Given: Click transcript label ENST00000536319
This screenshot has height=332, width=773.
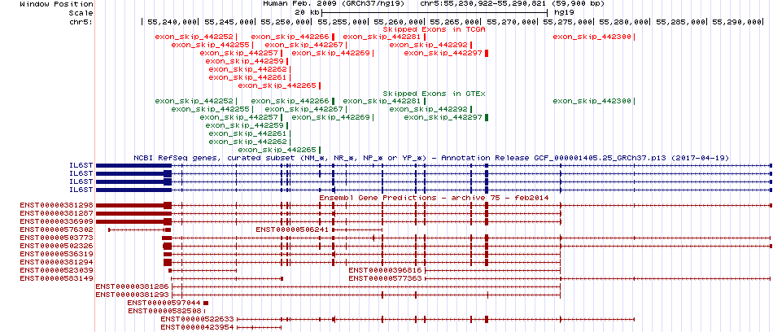Looking at the screenshot, I should 57,254.
